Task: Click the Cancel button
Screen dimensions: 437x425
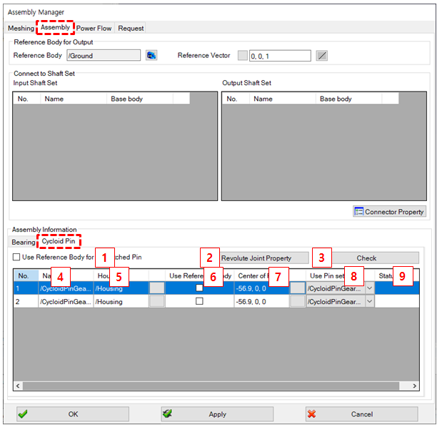Action: click(361, 414)
